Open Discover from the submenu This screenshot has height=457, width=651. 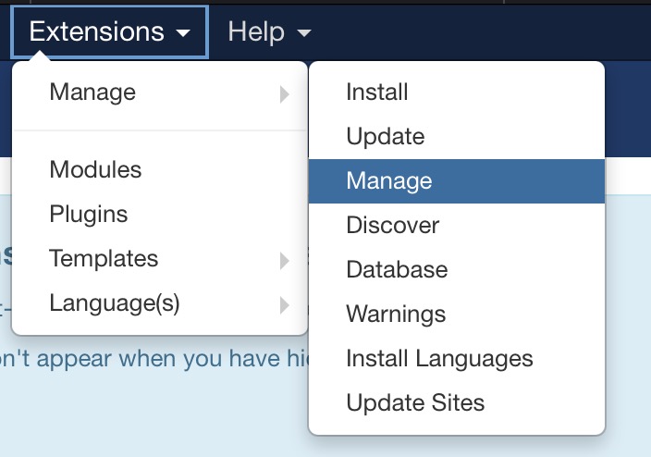click(x=393, y=226)
